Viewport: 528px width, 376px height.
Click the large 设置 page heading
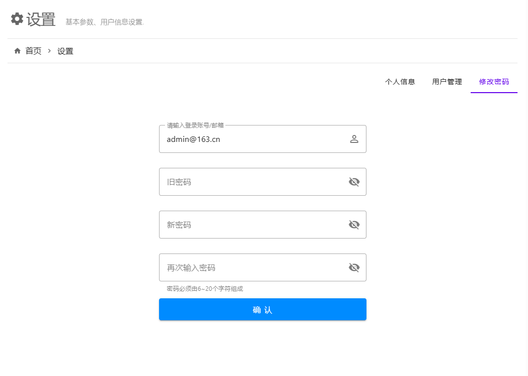[x=41, y=19]
